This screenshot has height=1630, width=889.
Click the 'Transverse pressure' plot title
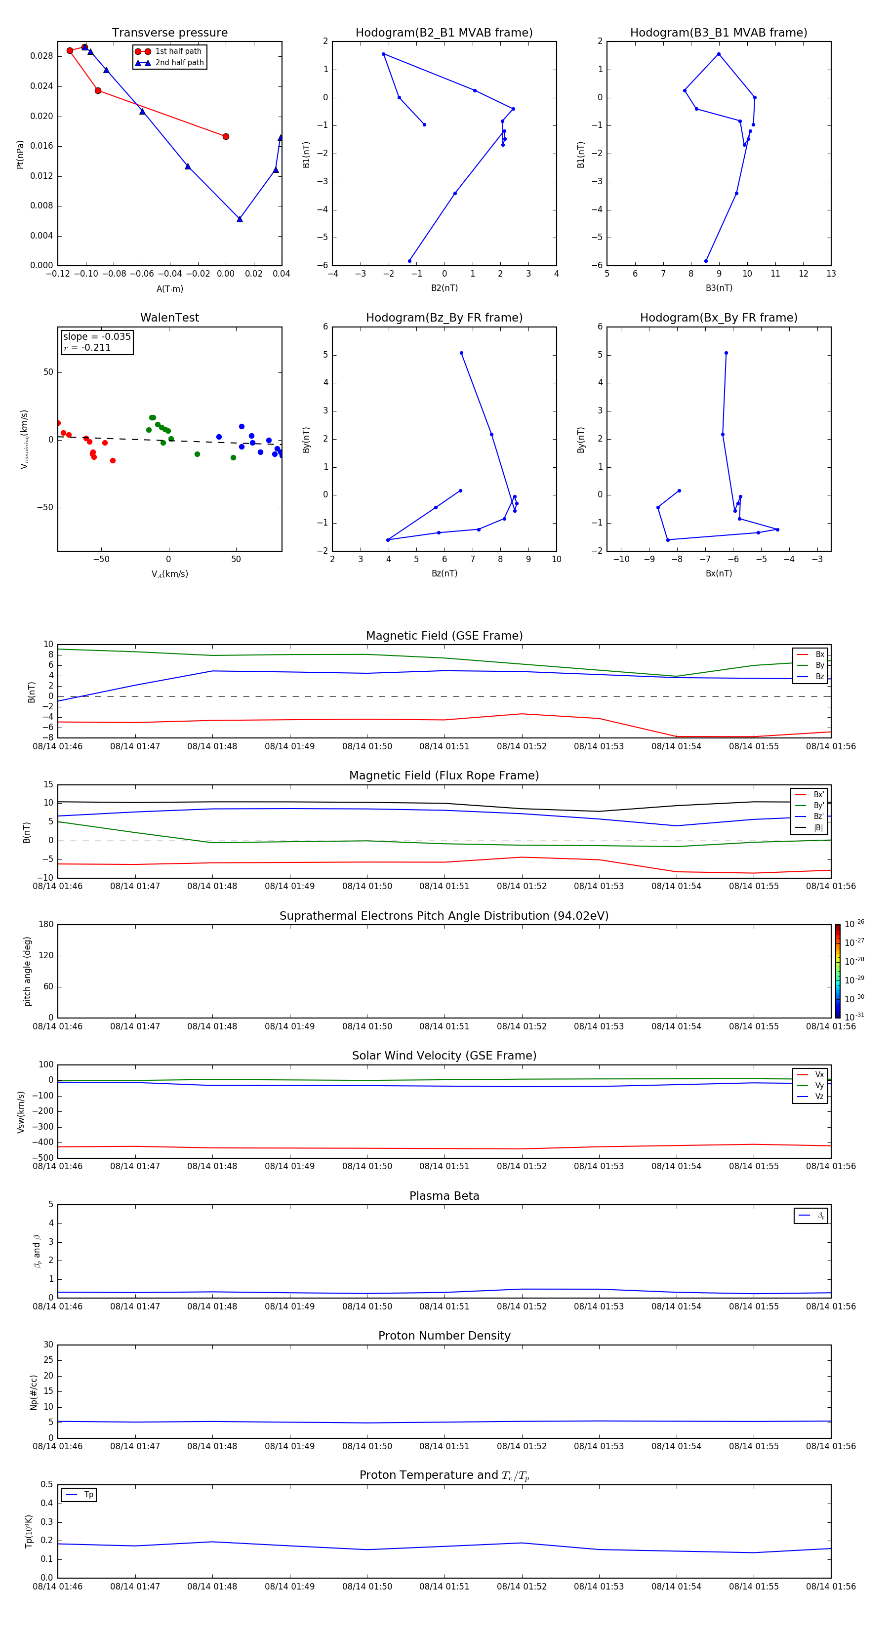[169, 32]
